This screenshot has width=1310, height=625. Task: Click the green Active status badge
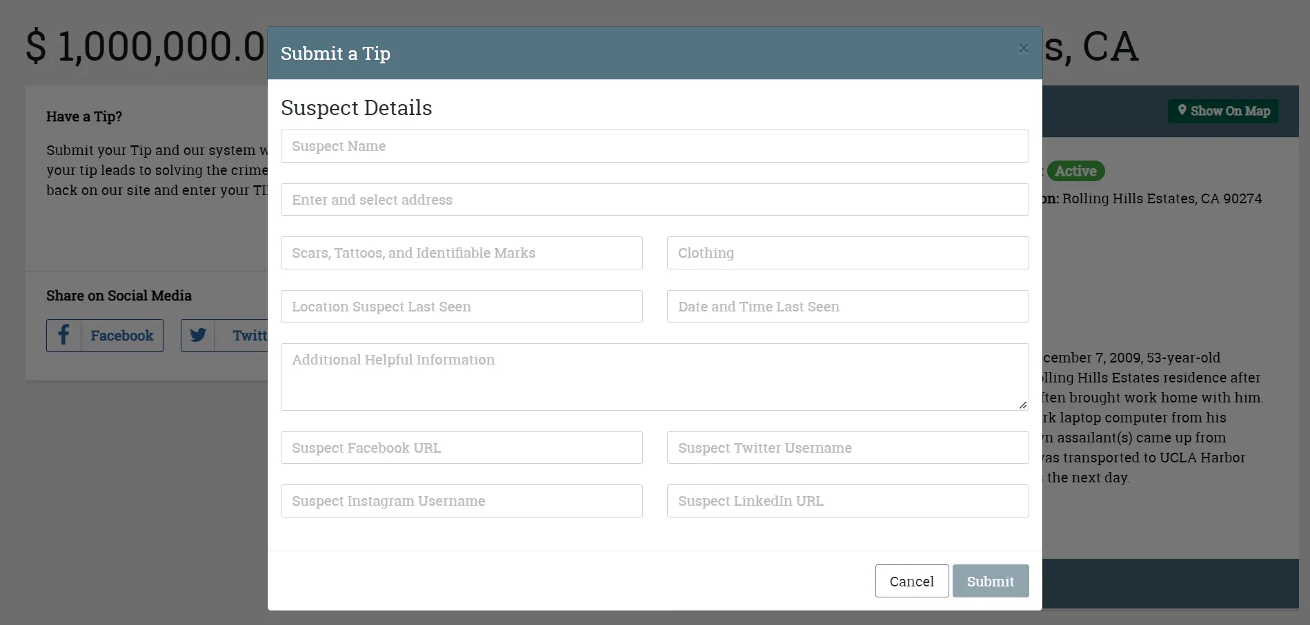(x=1075, y=171)
